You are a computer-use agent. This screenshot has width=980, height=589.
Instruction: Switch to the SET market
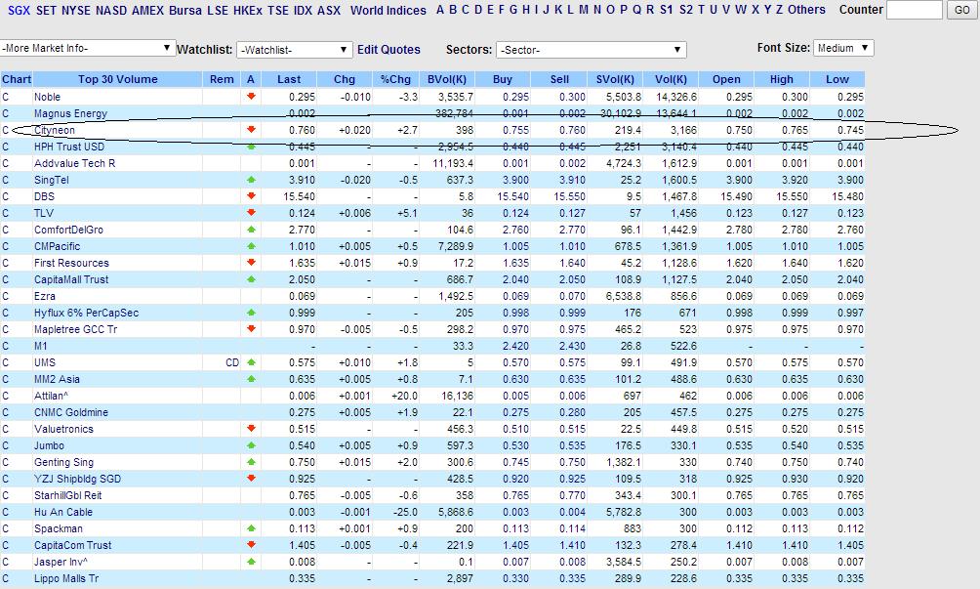pos(46,10)
